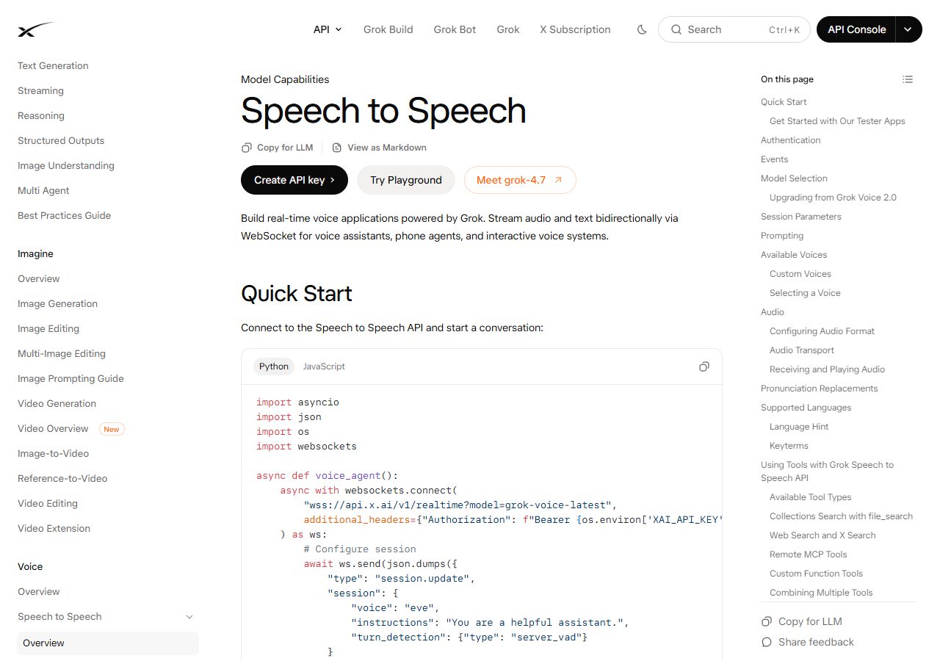Click the copy code icon

tap(704, 366)
